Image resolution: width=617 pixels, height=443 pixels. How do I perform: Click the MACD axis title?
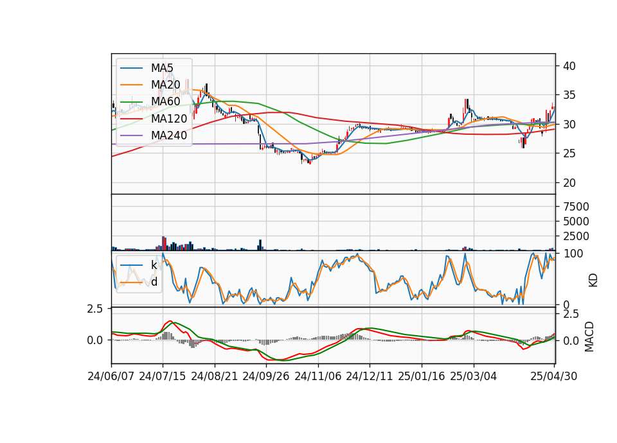(589, 336)
